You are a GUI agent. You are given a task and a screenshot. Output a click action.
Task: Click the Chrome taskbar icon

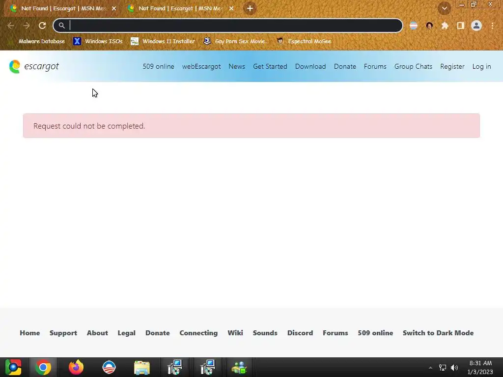pos(43,367)
